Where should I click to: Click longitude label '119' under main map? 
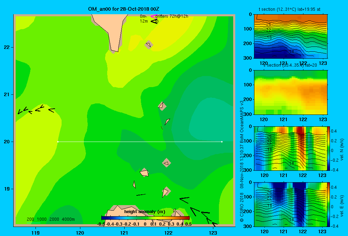(35, 233)
